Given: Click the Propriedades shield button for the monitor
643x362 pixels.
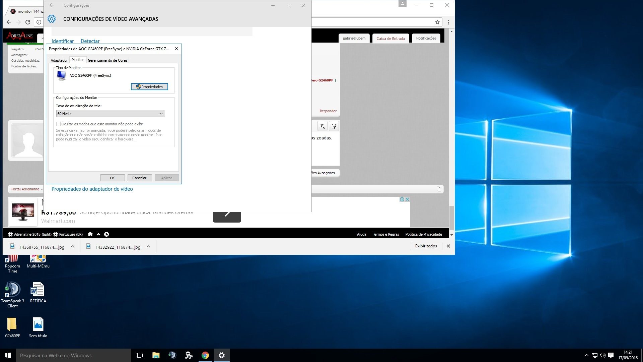Looking at the screenshot, I should [149, 87].
